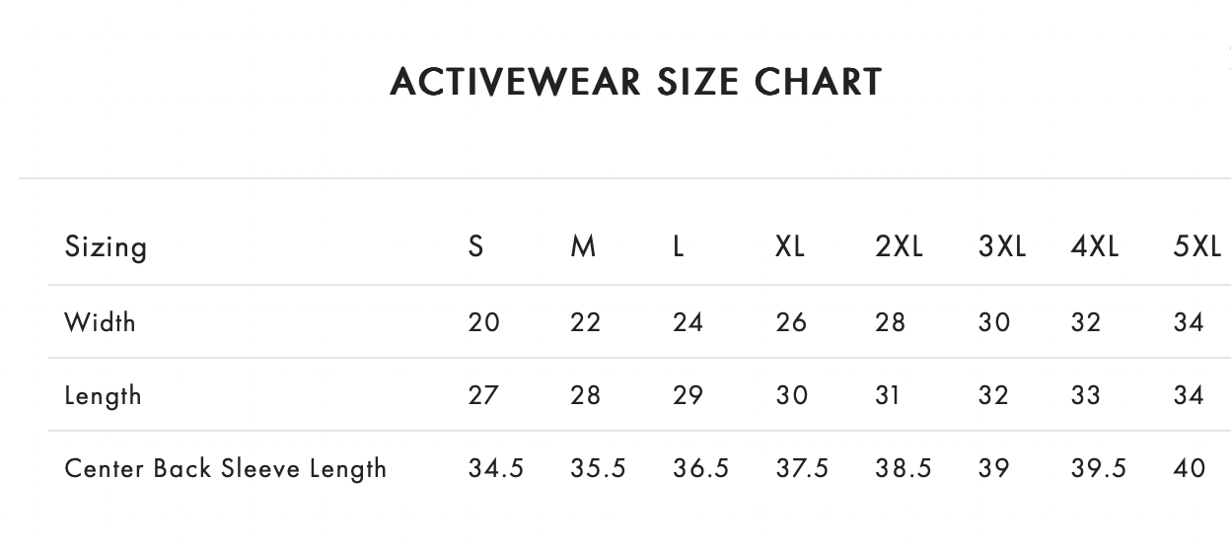
Task: Select the 3XL size column header
Action: pyautogui.click(x=1001, y=246)
